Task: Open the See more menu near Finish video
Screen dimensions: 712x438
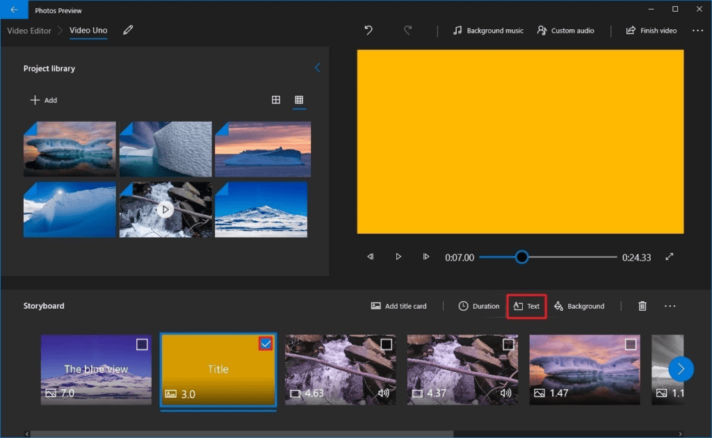Action: [x=697, y=31]
